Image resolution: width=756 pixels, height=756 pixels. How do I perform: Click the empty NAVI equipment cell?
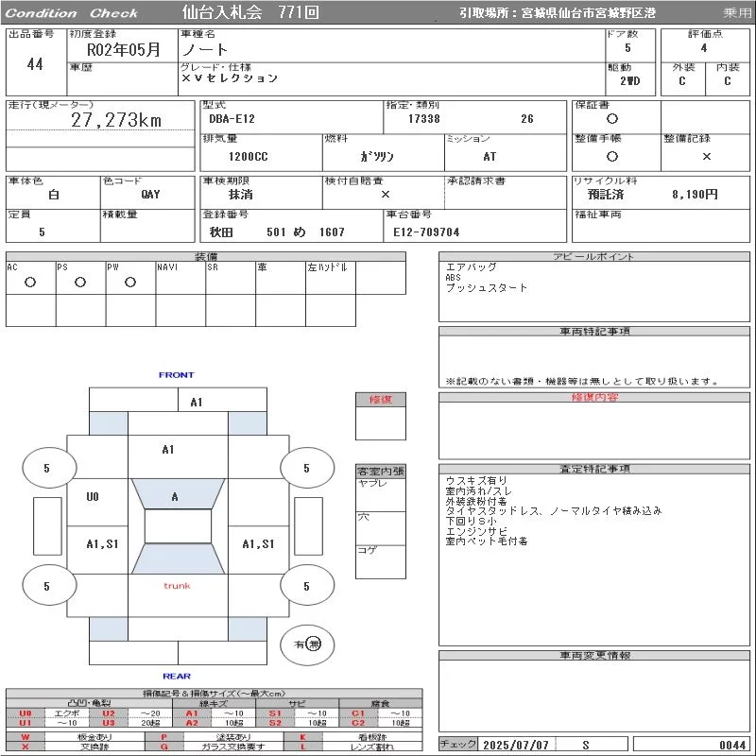click(180, 278)
